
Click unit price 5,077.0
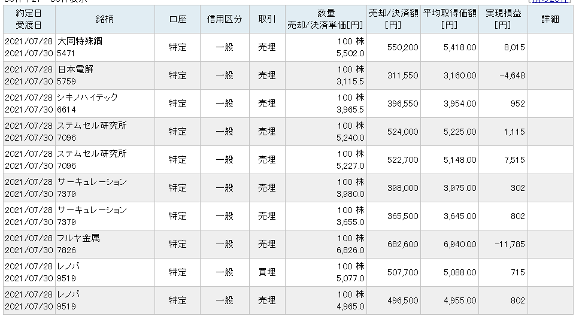point(350,278)
